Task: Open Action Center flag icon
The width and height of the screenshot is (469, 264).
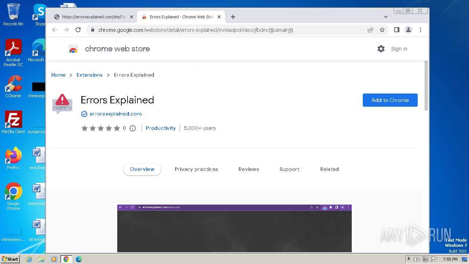Action: (x=434, y=259)
